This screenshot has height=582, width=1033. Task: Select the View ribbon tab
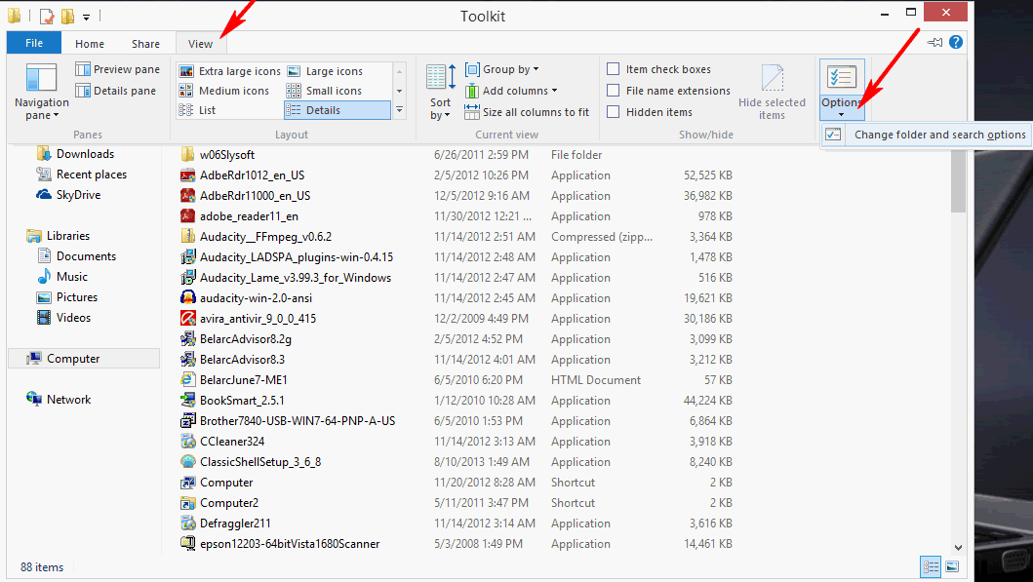200,44
